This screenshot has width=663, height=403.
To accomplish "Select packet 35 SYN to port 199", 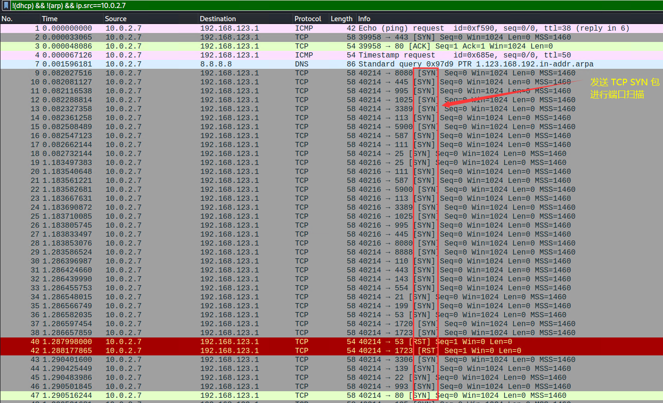I will pyautogui.click(x=331, y=306).
